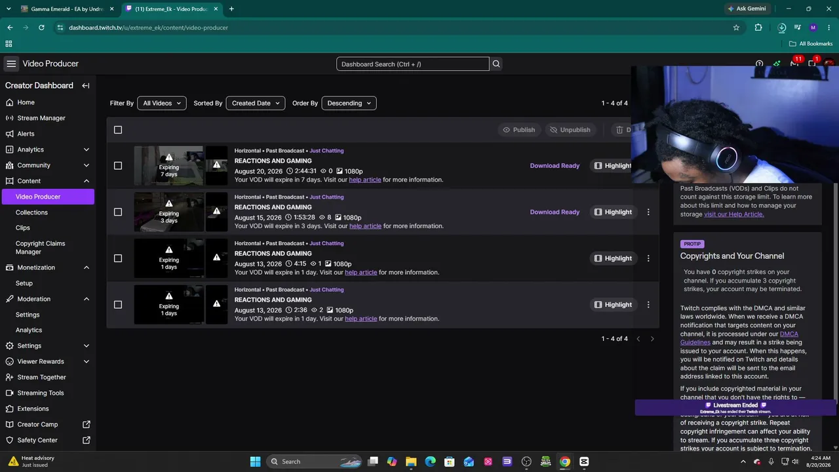Open Chrome downloads icon
This screenshot has width=839, height=472.
(x=782, y=28)
